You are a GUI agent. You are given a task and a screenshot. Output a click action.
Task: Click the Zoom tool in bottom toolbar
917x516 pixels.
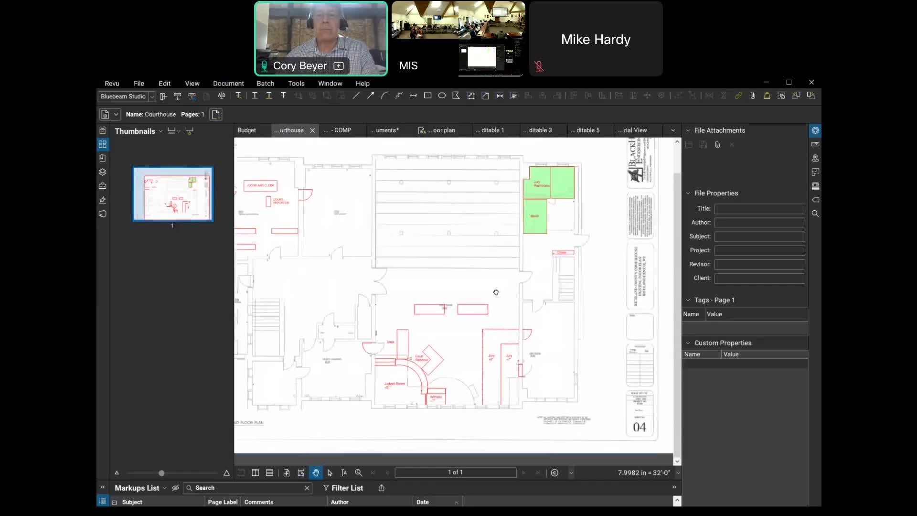tap(358, 473)
